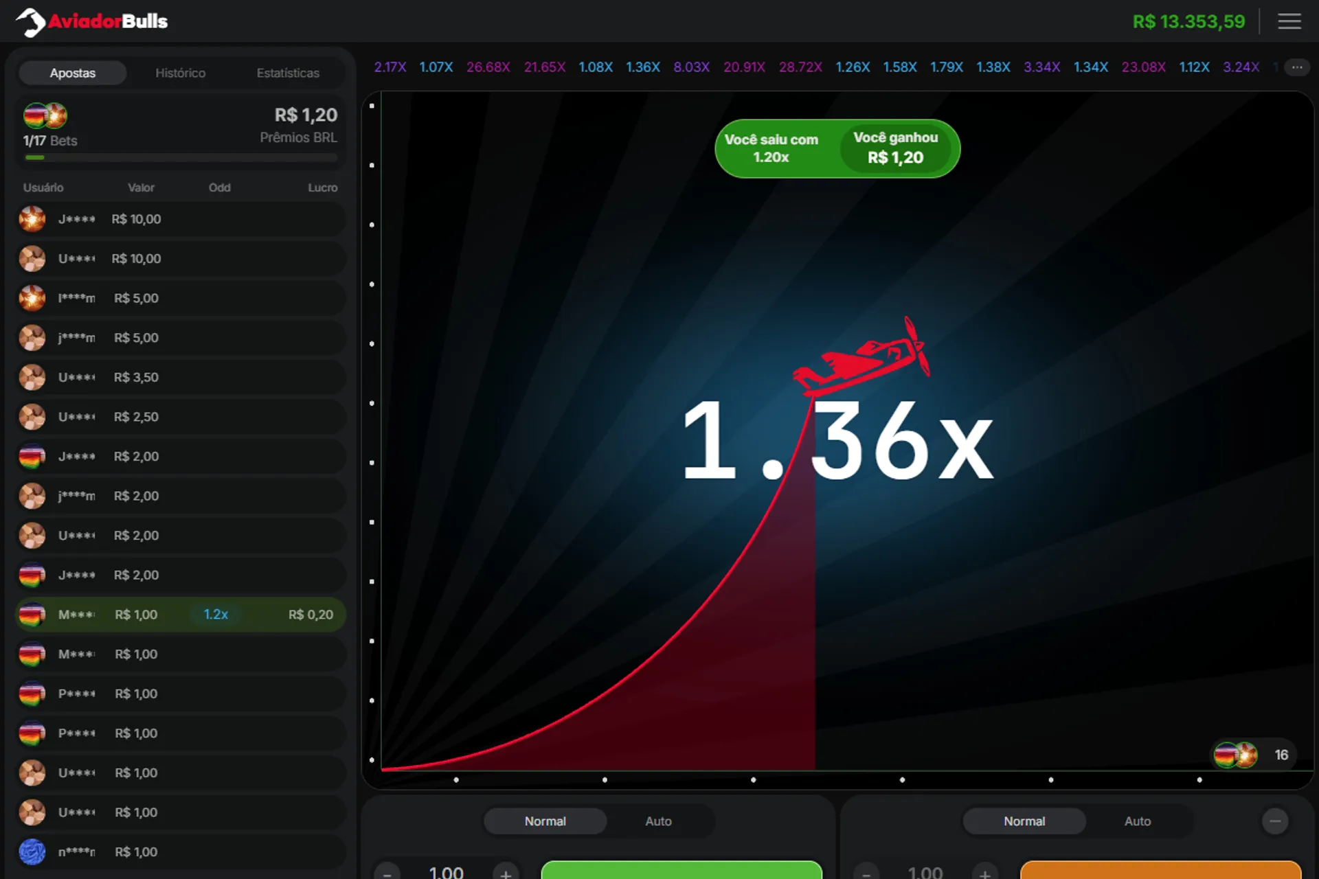Click the AviadorBulls logo icon

click(x=31, y=21)
